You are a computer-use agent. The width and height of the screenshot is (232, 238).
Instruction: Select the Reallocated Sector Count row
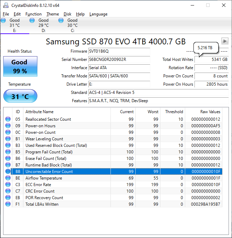pos(113,119)
